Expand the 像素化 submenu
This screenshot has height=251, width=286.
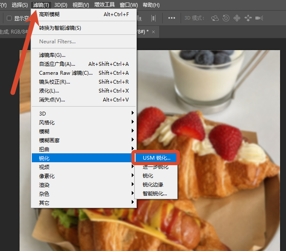point(84,176)
